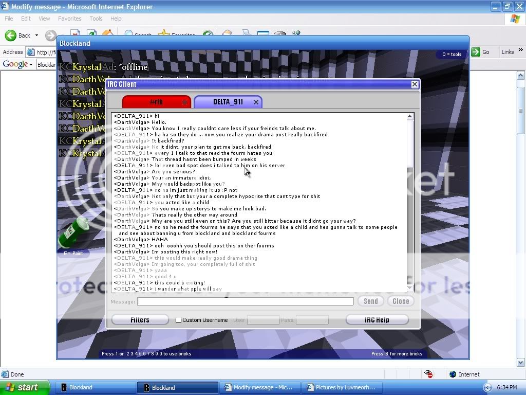Open the Filters button
Screen dimensions: 526x395
[x=140, y=320]
